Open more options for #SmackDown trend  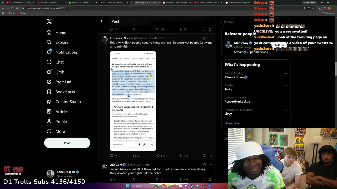[x=285, y=73]
